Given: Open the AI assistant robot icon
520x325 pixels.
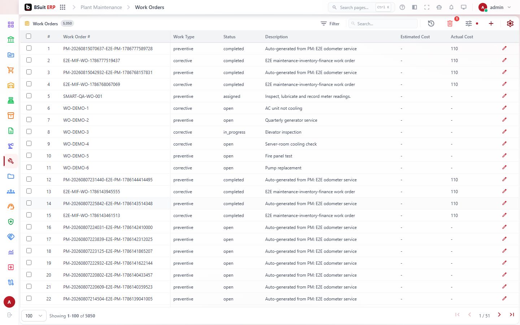Looking at the screenshot, I should pyautogui.click(x=439, y=7).
